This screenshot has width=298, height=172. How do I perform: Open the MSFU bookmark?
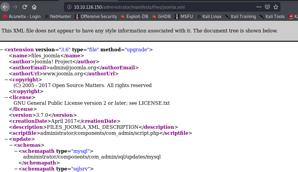(184, 17)
